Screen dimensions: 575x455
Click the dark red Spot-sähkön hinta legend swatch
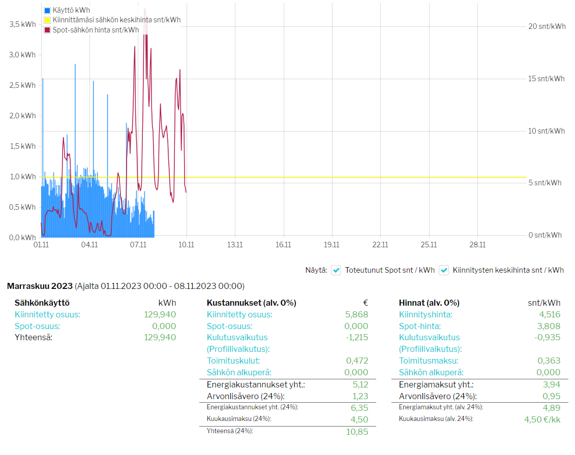click(x=47, y=30)
